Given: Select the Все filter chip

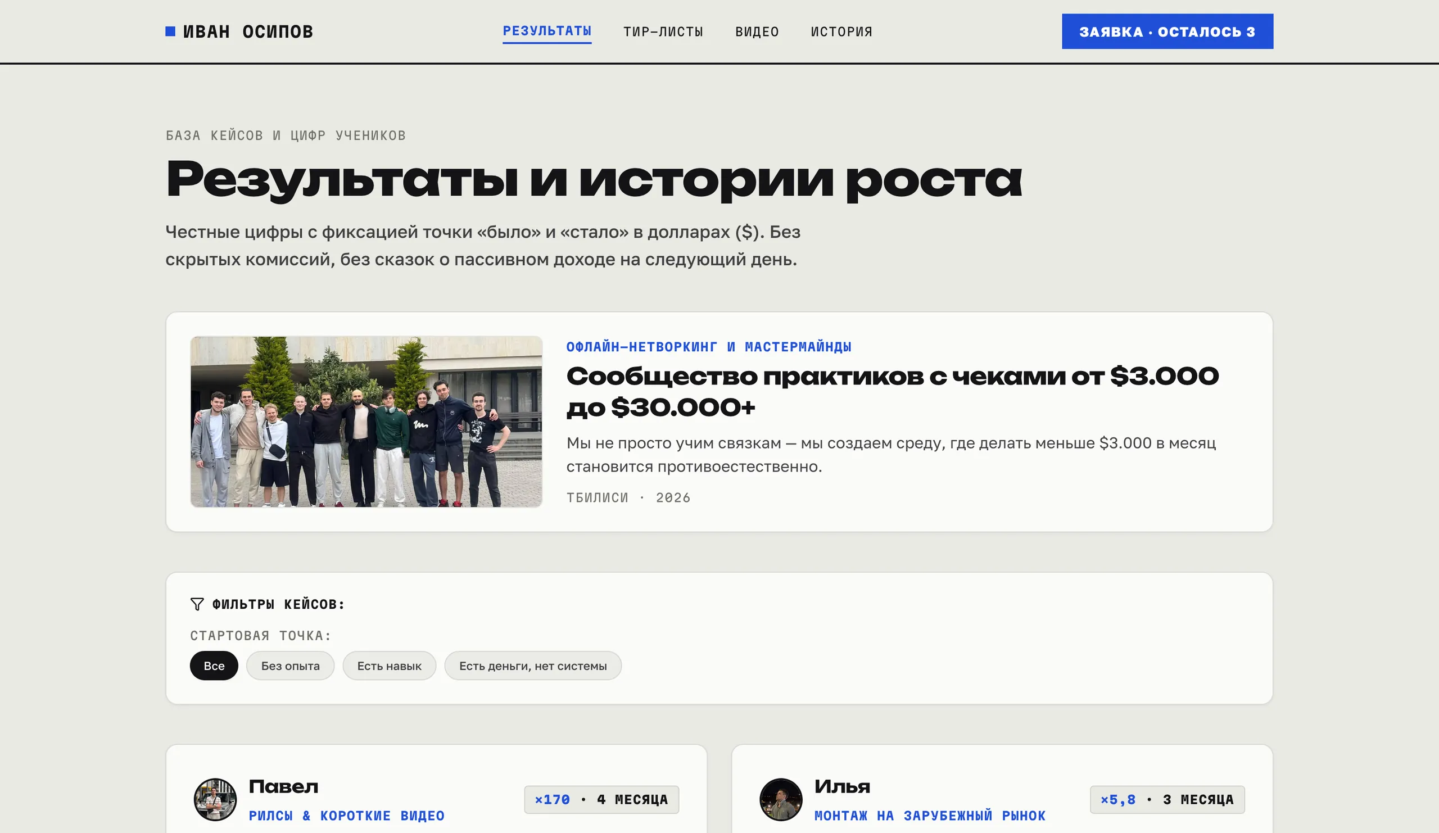Looking at the screenshot, I should point(214,666).
